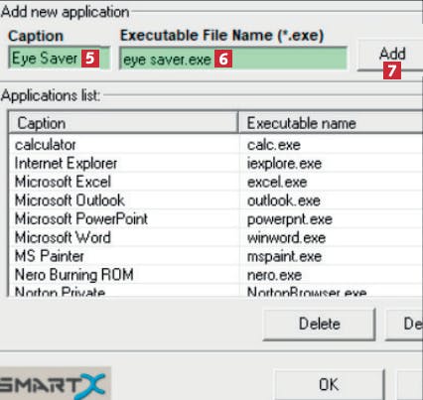Click the outlook.exe cell
423x400 pixels.
[284, 200]
